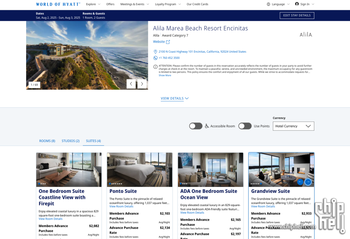The width and height of the screenshot is (350, 239).
Task: Switch to the Rooms (8) tab
Action: (47, 141)
